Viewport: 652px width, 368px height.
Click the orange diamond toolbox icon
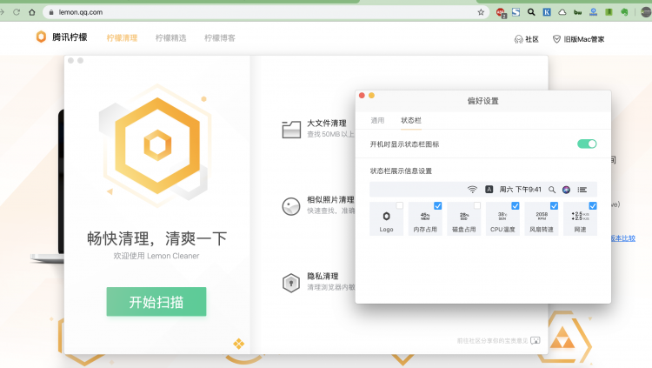pos(239,344)
